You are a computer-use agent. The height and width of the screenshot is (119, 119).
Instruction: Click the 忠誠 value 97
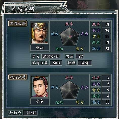tap(80, 56)
